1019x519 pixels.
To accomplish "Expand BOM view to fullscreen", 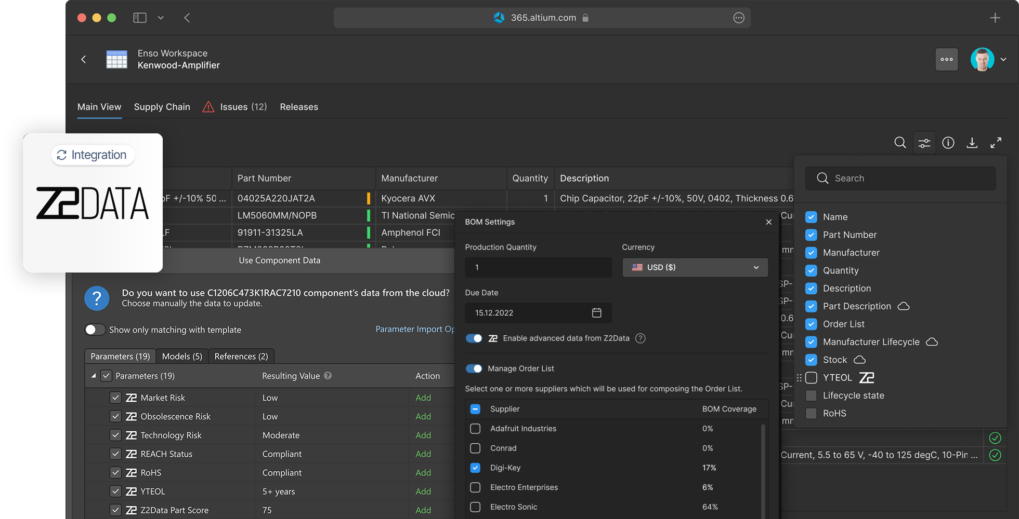I will click(996, 143).
